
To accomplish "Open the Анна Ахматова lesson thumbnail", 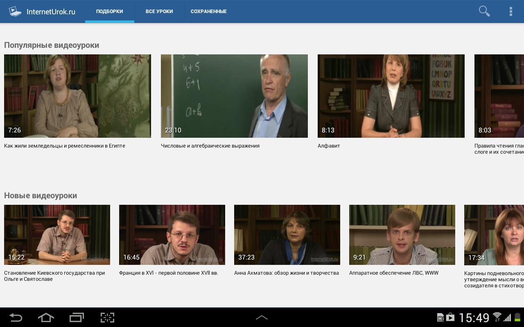I will pyautogui.click(x=287, y=235).
